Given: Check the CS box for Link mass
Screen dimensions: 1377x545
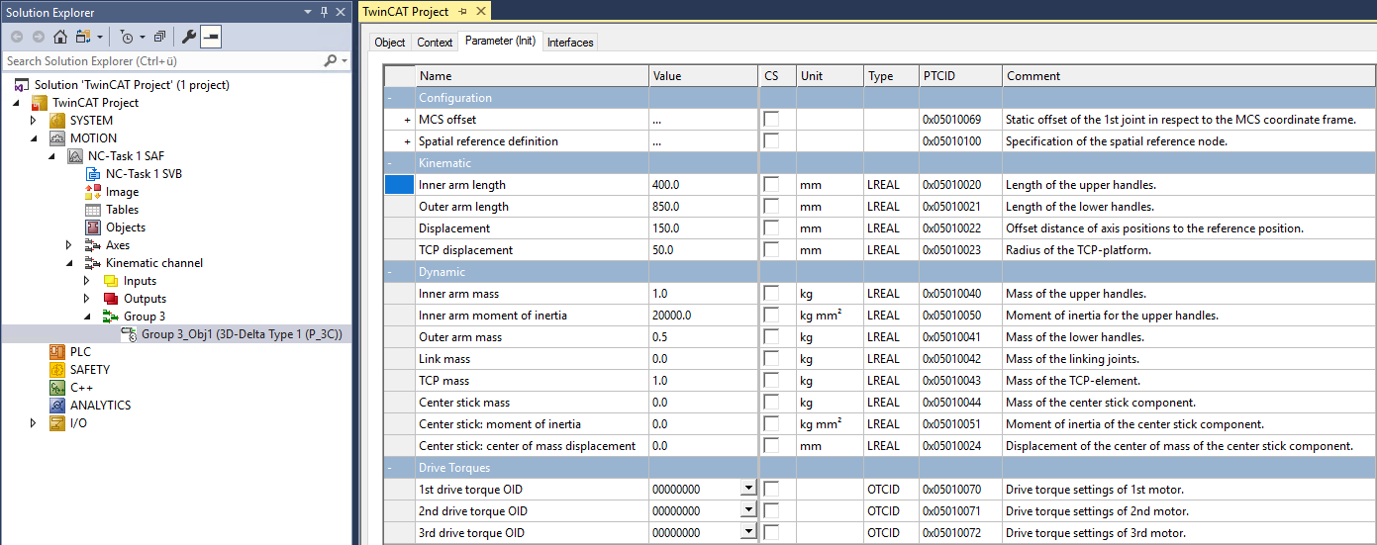Looking at the screenshot, I should [770, 359].
